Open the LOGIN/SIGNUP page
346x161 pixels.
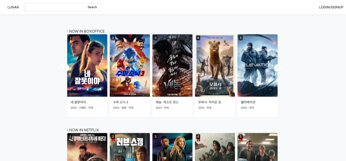tap(331, 7)
